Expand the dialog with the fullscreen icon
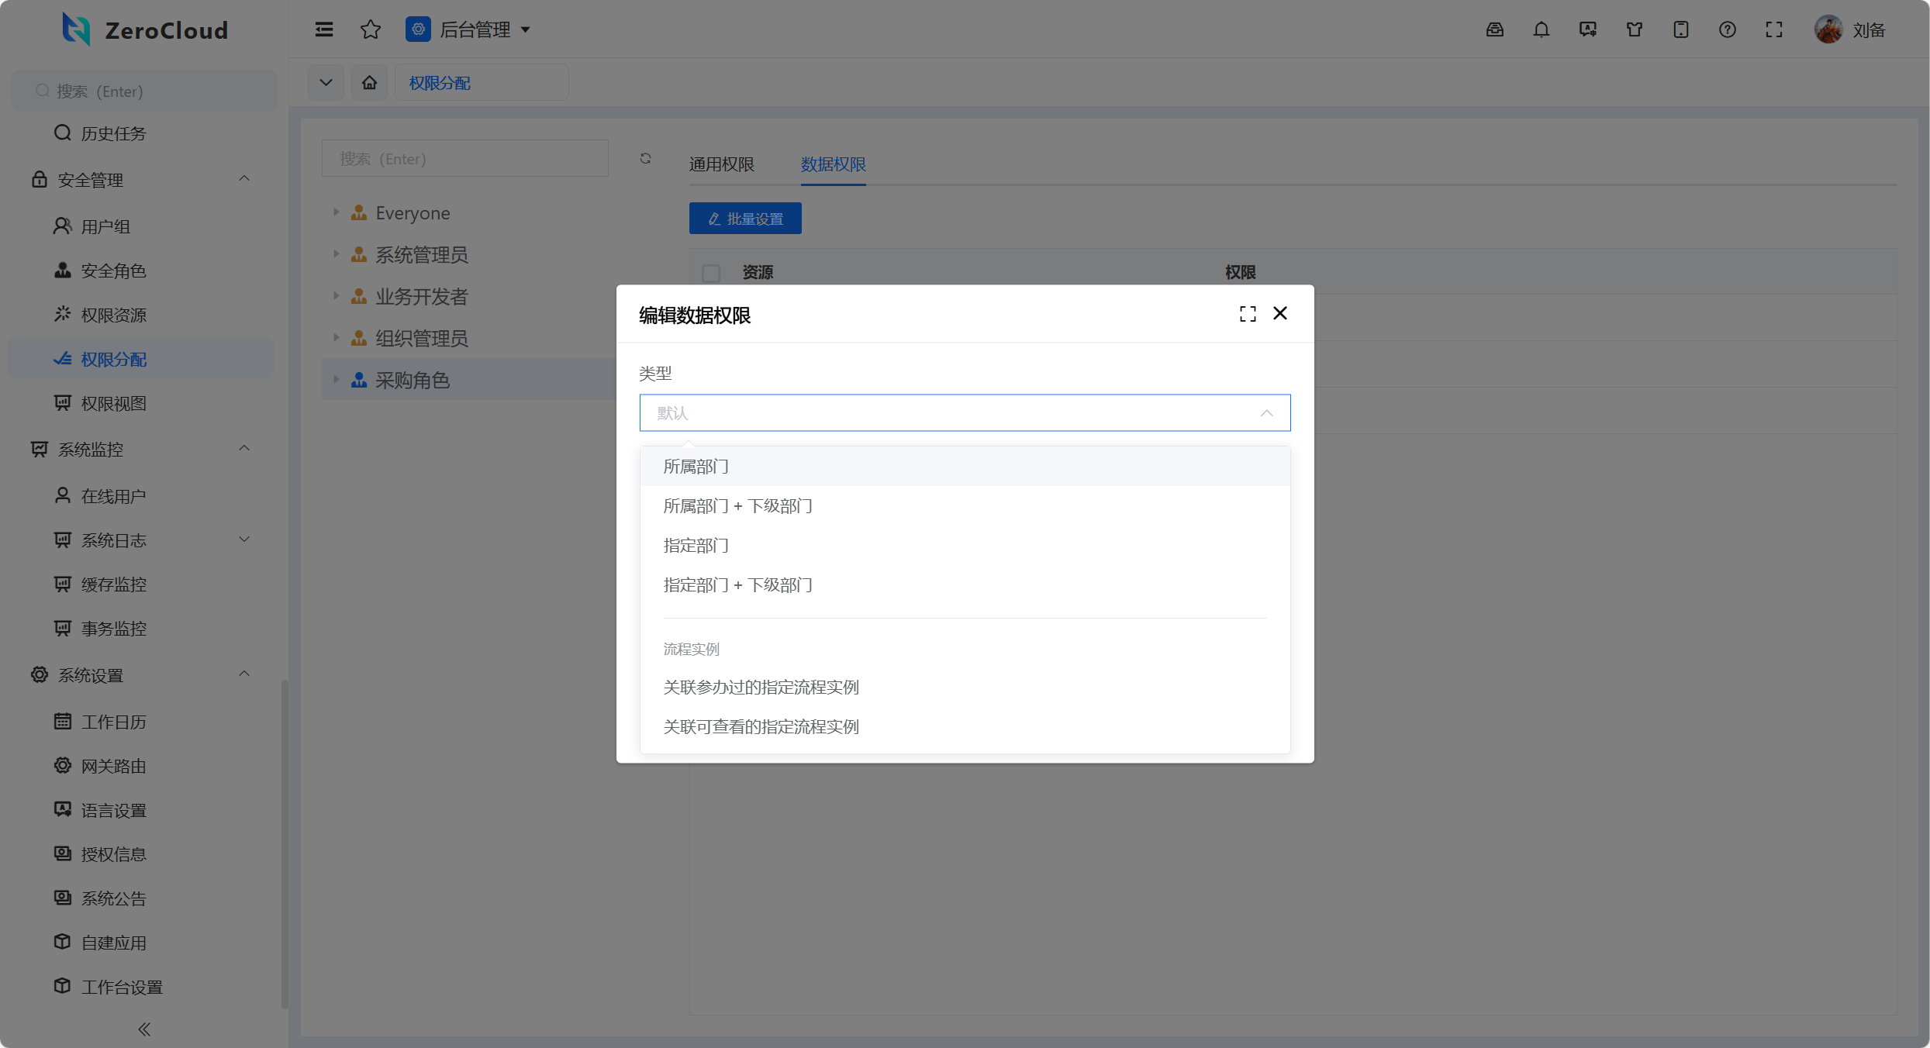Viewport: 1930px width, 1048px height. click(1248, 314)
